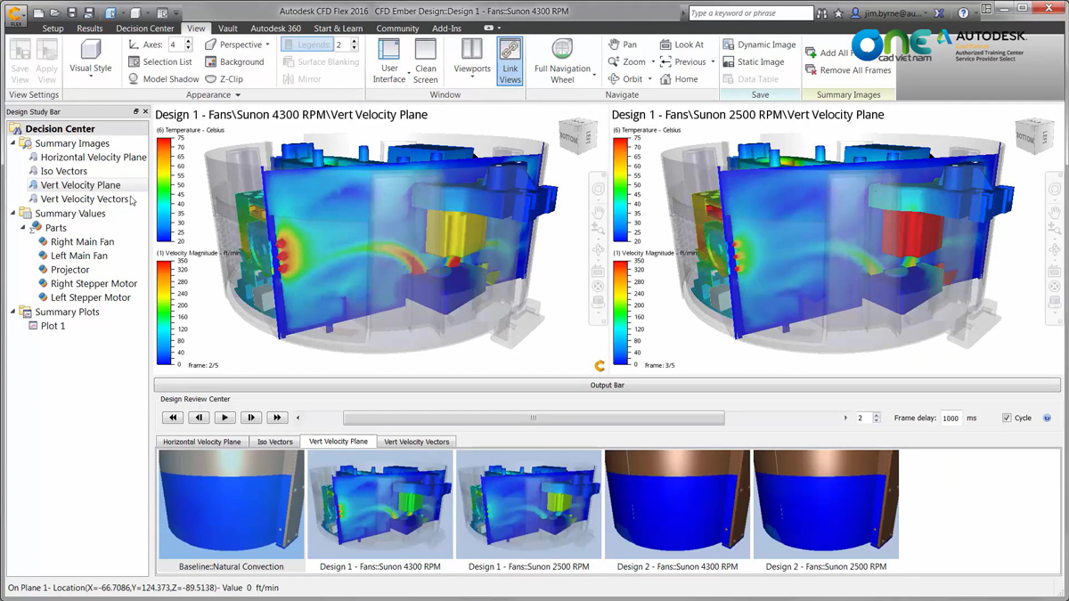This screenshot has height=601, width=1069.
Task: Open the Orbit tool dropdown arrow
Action: point(650,79)
